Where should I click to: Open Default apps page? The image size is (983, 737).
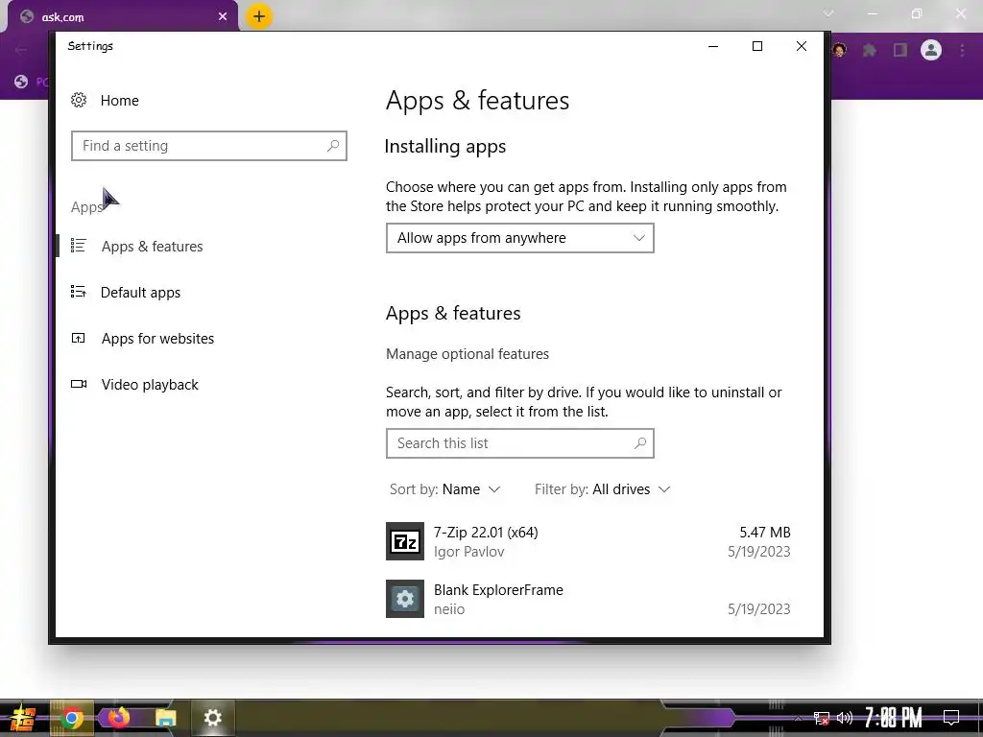coord(140,293)
